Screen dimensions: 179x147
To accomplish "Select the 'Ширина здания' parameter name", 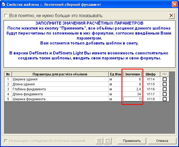I will [x=60, y=79].
